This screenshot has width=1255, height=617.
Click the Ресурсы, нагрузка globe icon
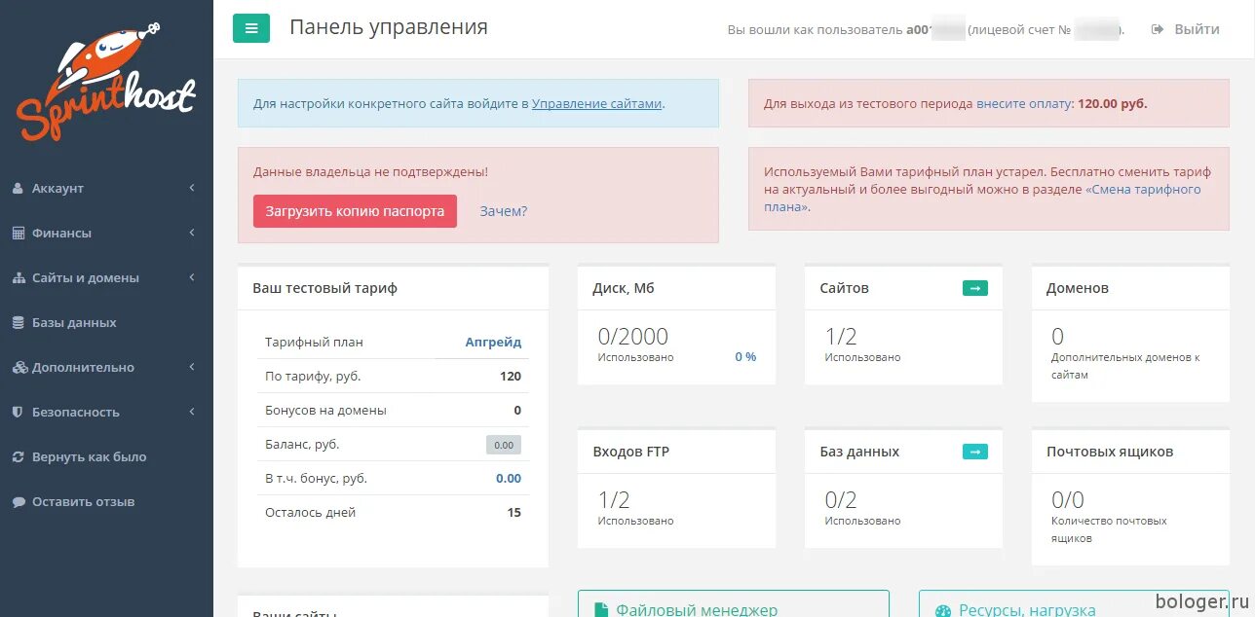point(942,610)
